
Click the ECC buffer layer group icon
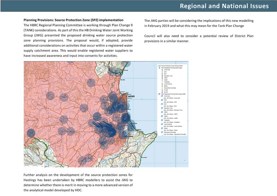pyautogui.click(x=162, y=104)
